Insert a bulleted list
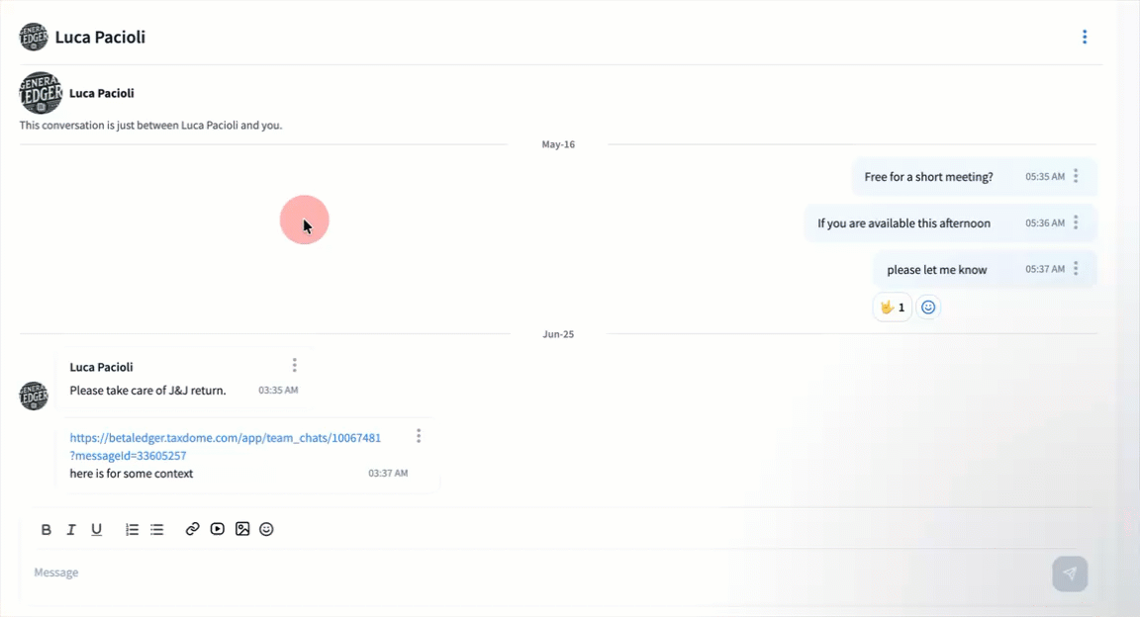1140x617 pixels. point(156,530)
